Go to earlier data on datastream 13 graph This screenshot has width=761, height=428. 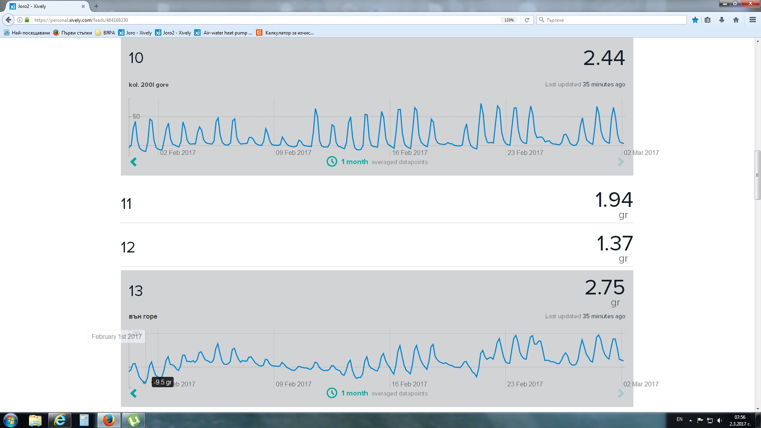134,393
